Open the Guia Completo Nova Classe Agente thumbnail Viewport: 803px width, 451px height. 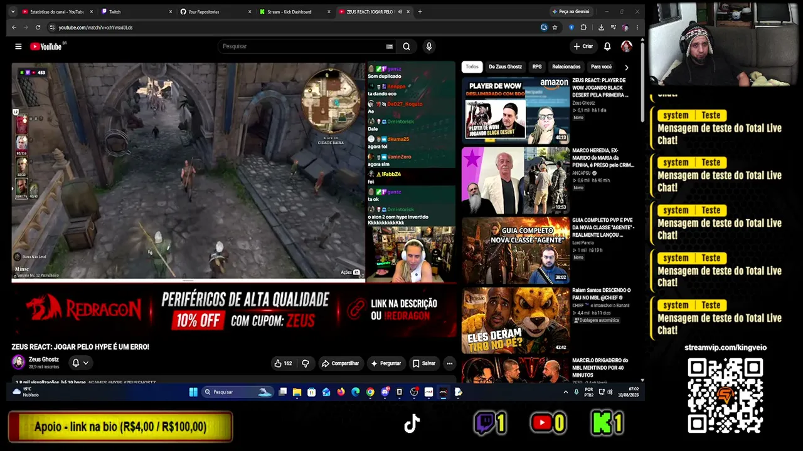point(516,250)
